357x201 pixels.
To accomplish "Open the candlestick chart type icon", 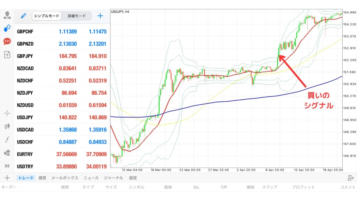I will point(7,126).
